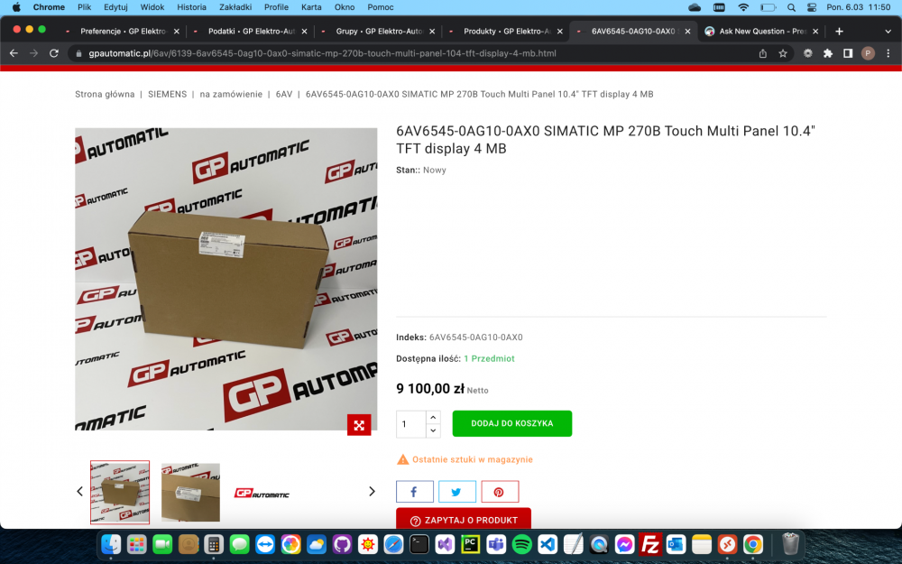Open Chrome extensions puzzle icon
The height and width of the screenshot is (564, 902).
tap(828, 53)
